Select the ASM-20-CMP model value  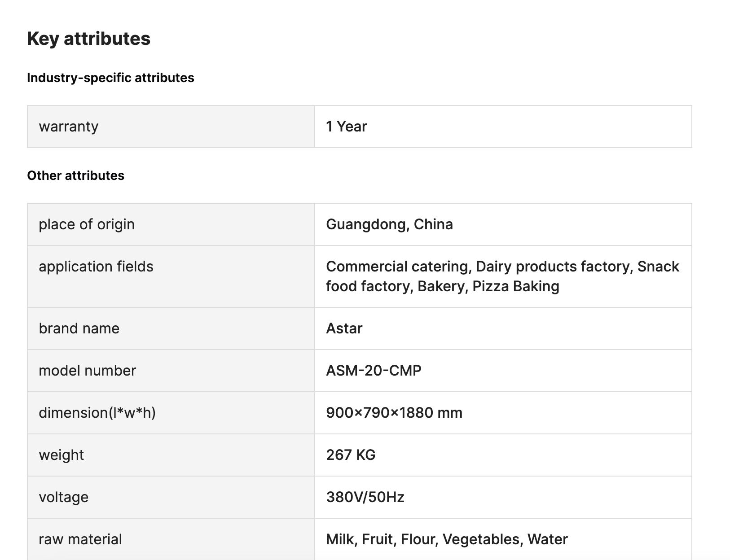pyautogui.click(x=374, y=371)
